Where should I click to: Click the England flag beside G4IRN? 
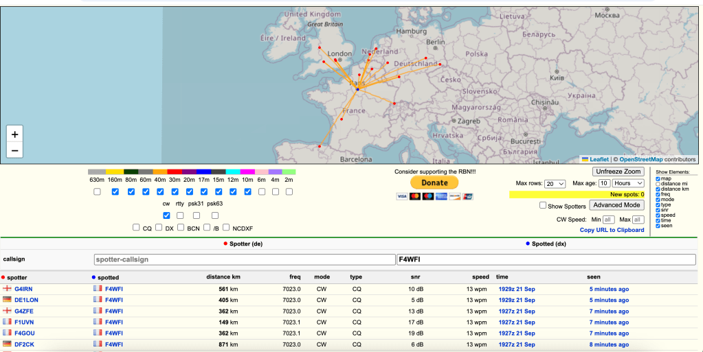pyautogui.click(x=8, y=289)
